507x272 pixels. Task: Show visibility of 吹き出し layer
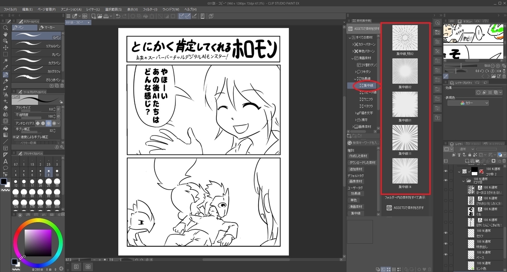click(445, 243)
